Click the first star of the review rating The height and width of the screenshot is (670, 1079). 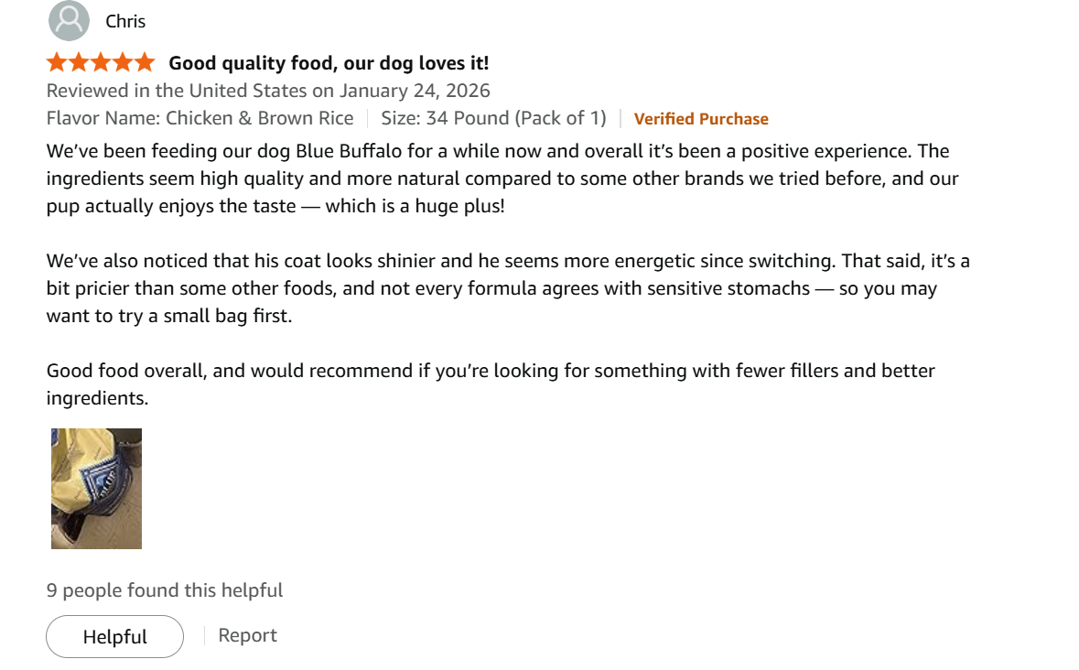[55, 61]
